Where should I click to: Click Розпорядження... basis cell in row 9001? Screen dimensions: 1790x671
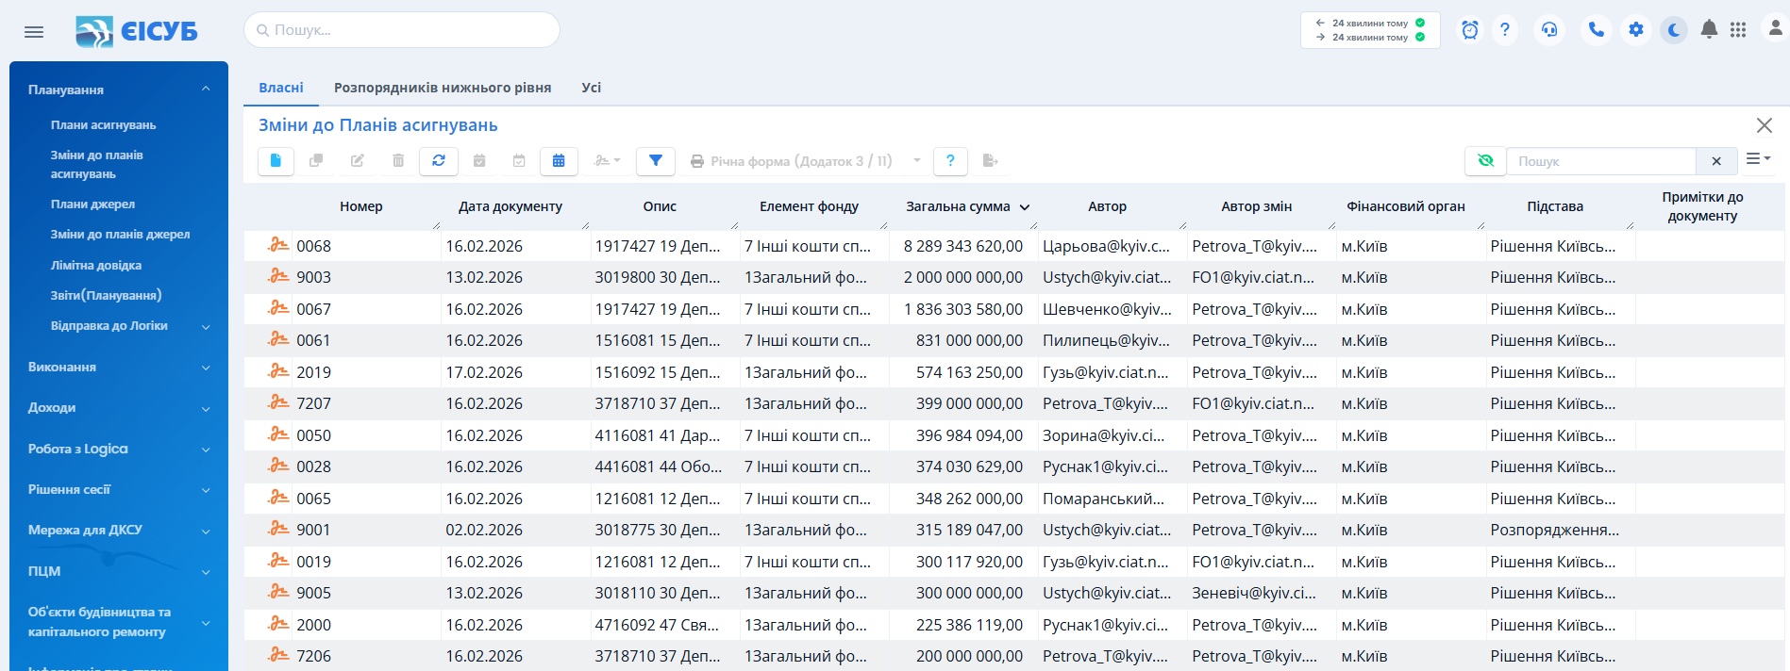pos(1561,530)
